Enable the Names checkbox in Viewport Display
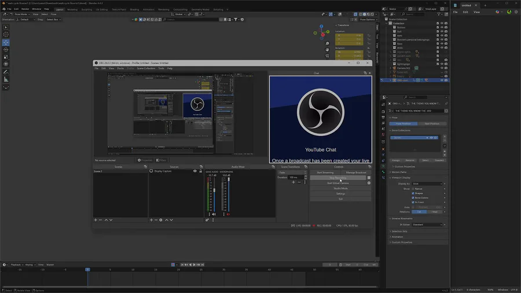This screenshot has height=293, width=521. point(413,189)
